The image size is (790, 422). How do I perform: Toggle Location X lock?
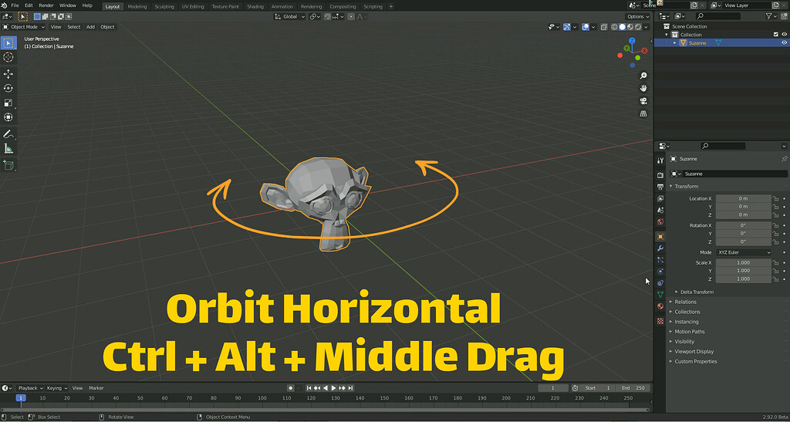click(776, 199)
